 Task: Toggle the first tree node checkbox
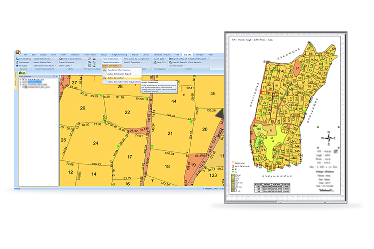point(23,80)
